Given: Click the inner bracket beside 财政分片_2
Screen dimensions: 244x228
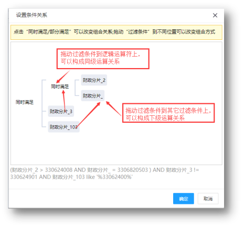Looking at the screenshot, I should click(x=75, y=88).
